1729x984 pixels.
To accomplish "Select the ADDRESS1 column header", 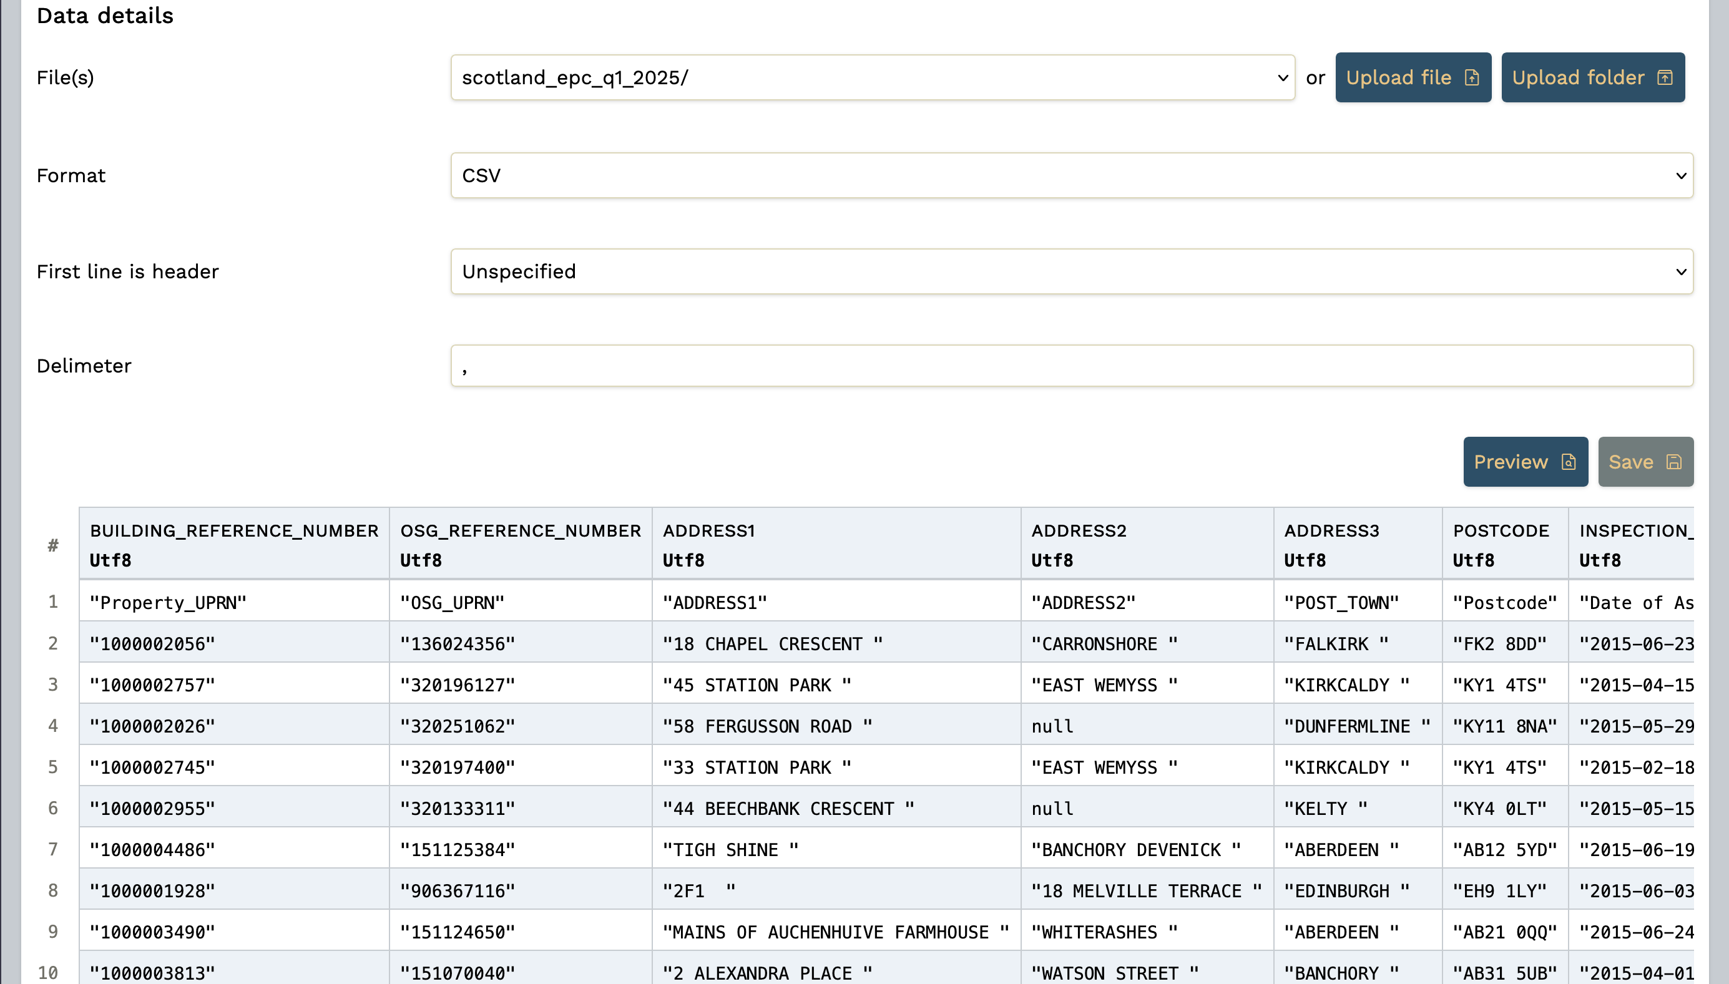I will pos(708,531).
